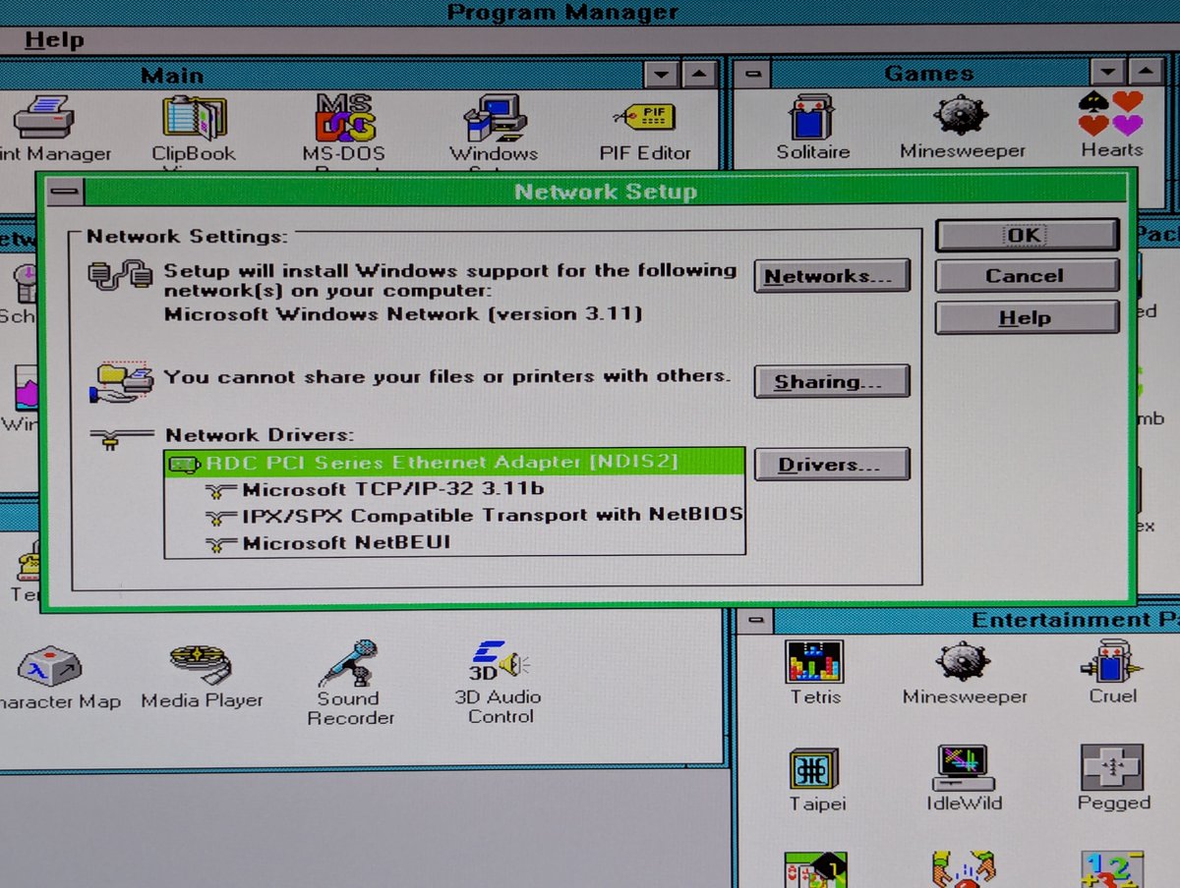Launch Hearts card game
This screenshot has height=888, width=1180.
tap(1111, 114)
